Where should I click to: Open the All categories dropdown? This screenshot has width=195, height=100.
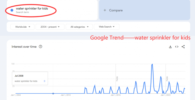point(79,27)
